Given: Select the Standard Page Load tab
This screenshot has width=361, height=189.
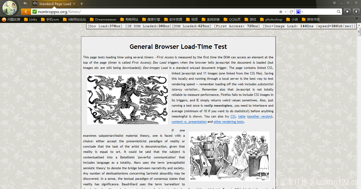Looking at the screenshot, I should click(x=54, y=4).
